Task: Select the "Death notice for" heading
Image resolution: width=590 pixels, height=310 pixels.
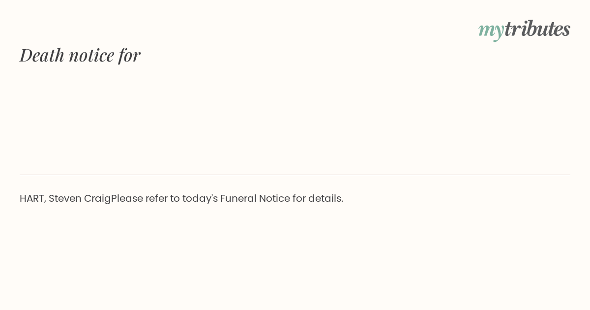Action: 80,55
